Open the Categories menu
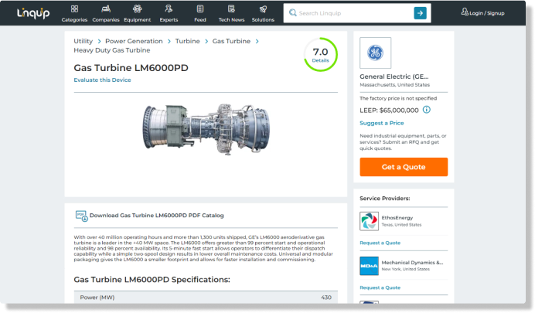This screenshot has height=313, width=535. (x=74, y=14)
